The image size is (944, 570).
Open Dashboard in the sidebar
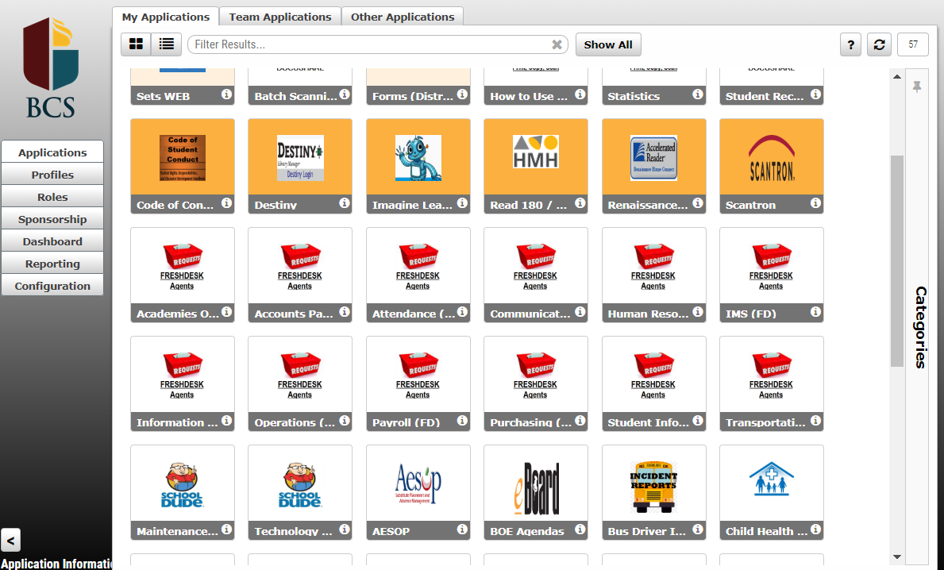point(52,241)
